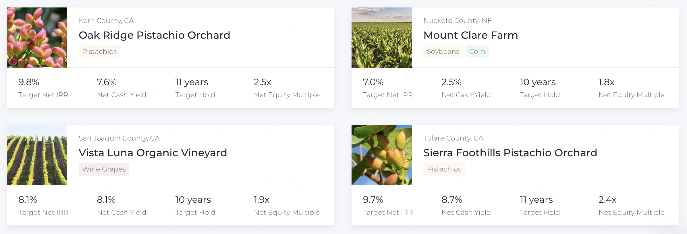
Task: Click the 8.7% Net Cash Yield value
Action: click(451, 200)
